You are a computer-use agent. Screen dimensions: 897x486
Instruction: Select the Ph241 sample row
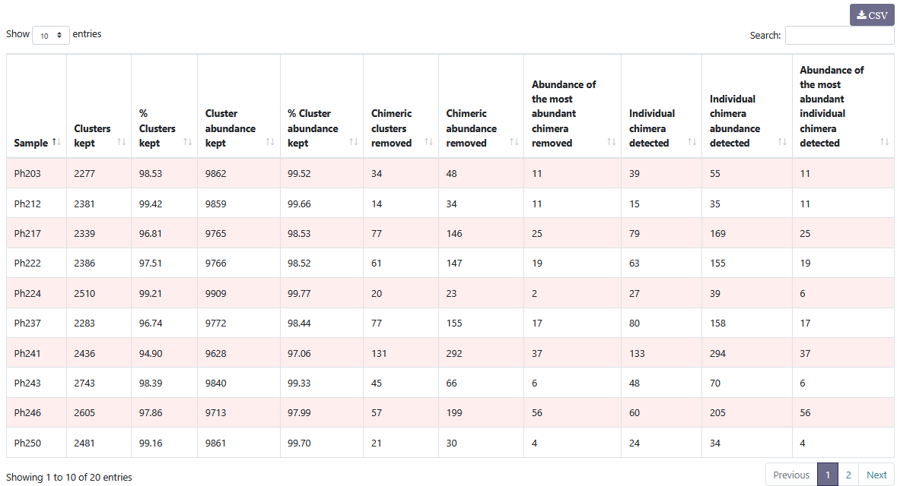pos(27,353)
